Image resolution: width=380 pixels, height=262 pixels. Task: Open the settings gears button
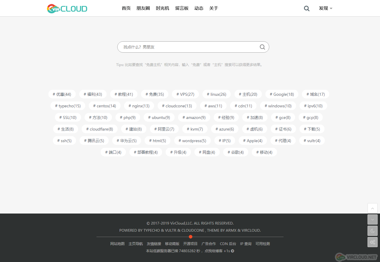pyautogui.click(x=373, y=242)
